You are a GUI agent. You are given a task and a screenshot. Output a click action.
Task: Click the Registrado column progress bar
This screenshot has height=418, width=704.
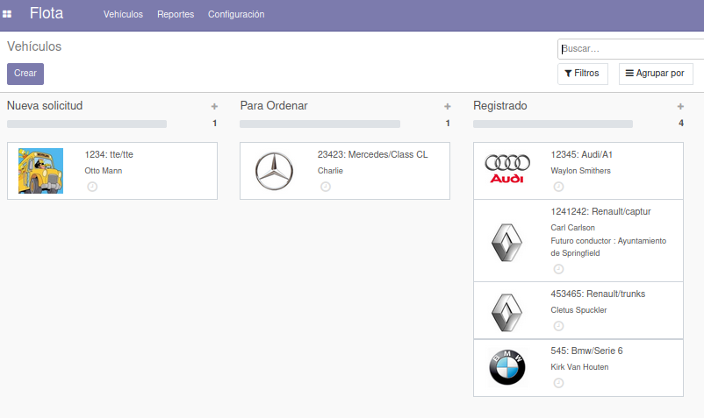click(552, 124)
